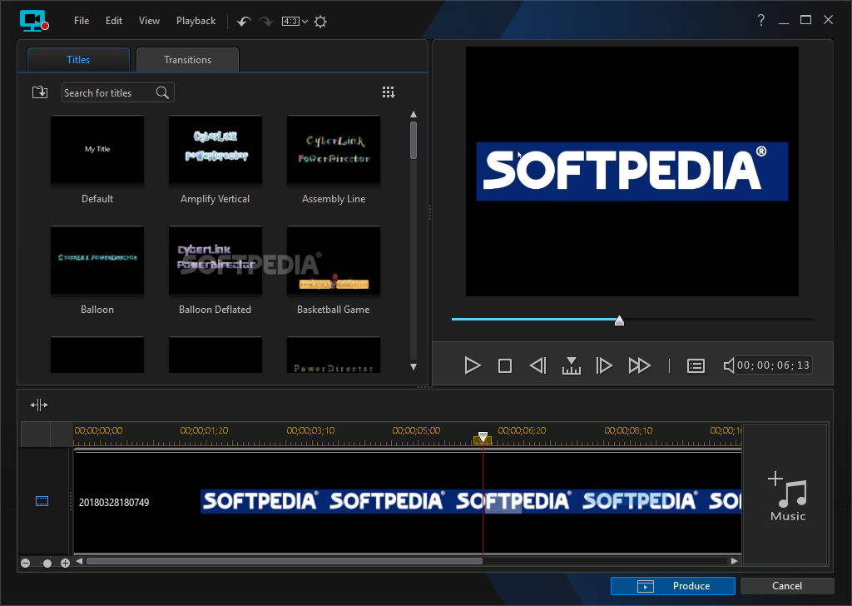Click the Undo arrow icon
Image resolution: width=852 pixels, height=606 pixels.
click(x=244, y=21)
